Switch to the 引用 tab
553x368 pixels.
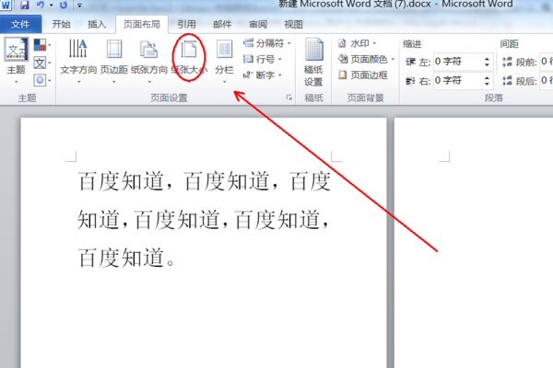[186, 24]
